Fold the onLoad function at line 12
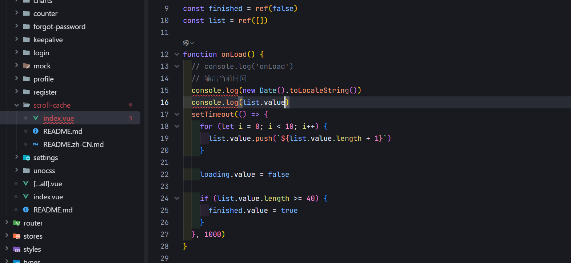This screenshot has height=263, width=571. (x=177, y=54)
